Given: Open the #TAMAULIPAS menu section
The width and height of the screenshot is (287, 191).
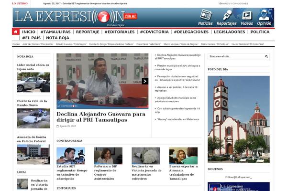Looking at the screenshot, I should click(x=55, y=32).
